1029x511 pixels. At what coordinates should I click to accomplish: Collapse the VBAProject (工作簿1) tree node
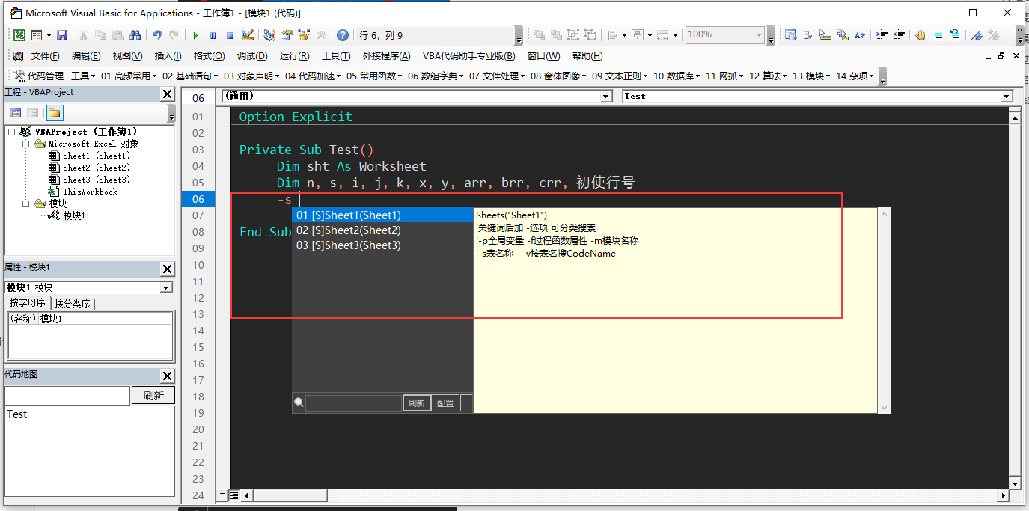pyautogui.click(x=12, y=132)
